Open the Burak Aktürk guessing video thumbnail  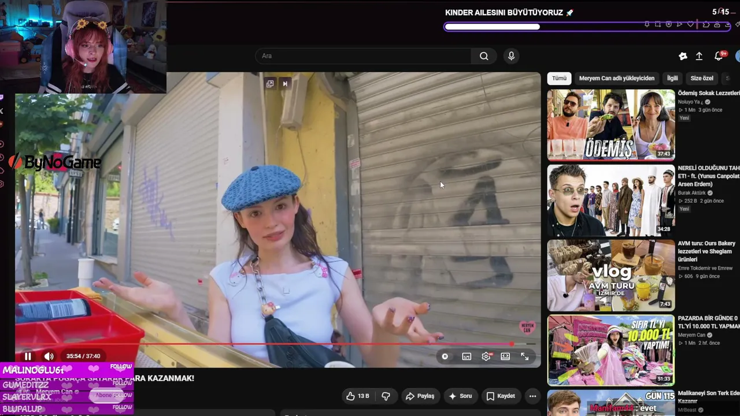coord(611,200)
